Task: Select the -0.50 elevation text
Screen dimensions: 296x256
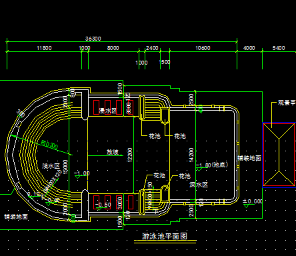Action: [103, 205]
